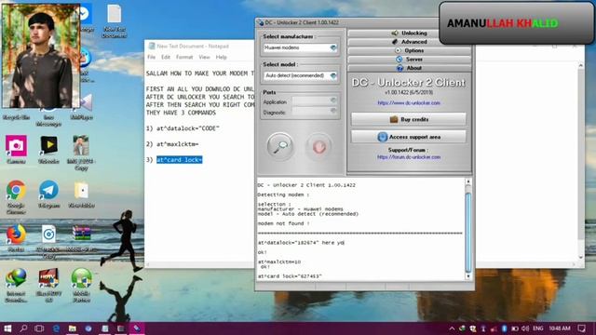The height and width of the screenshot is (335, 596).
Task: Open the Windows Start menu
Action: [x=7, y=328]
